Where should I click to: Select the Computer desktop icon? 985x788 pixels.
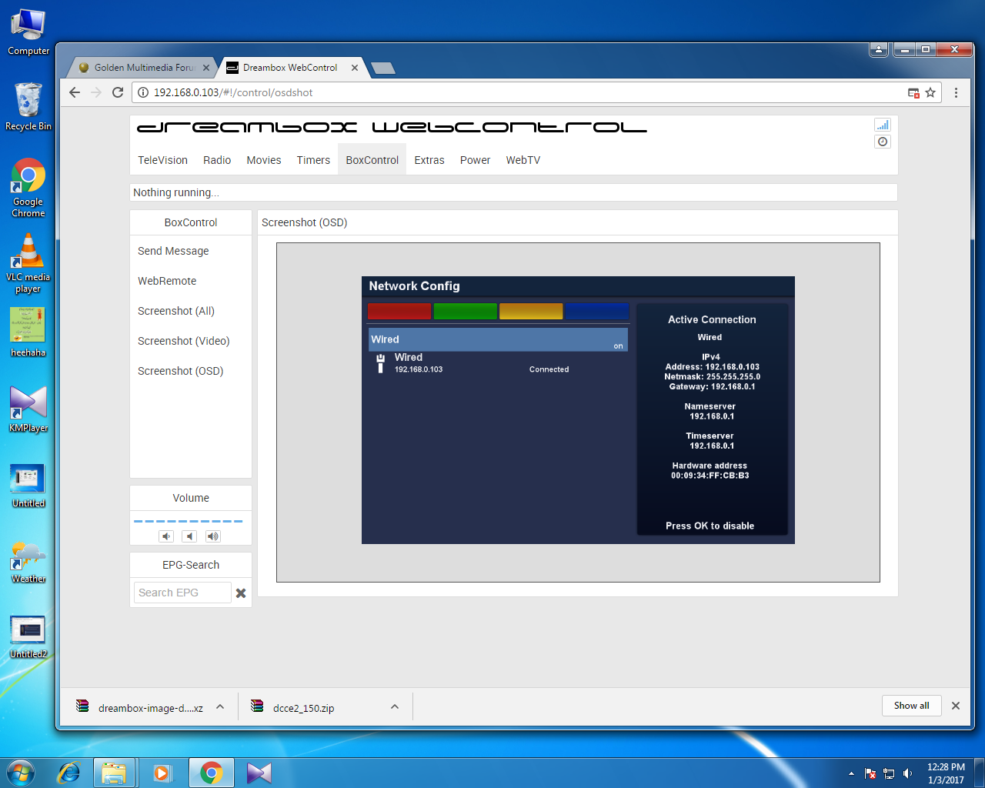pos(28,32)
